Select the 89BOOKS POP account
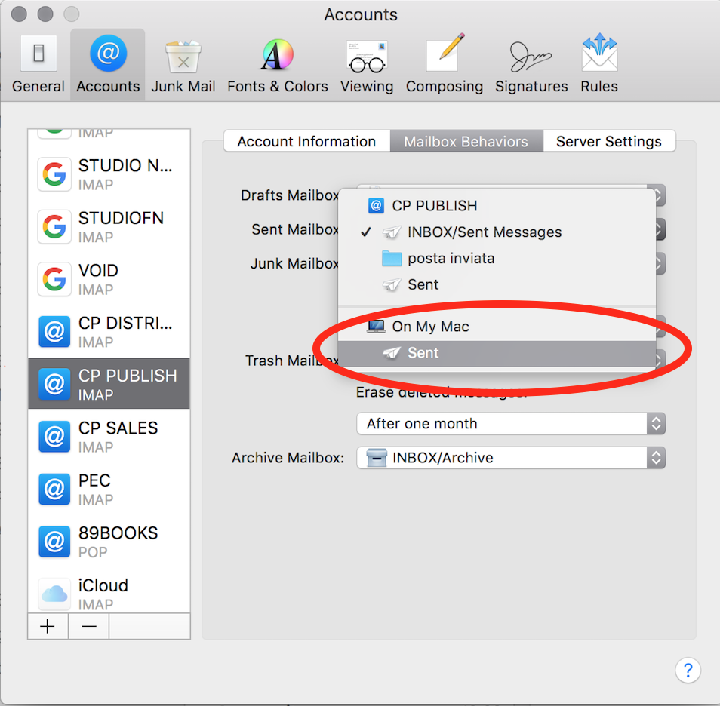Viewport: 720px width, 706px height. click(109, 542)
